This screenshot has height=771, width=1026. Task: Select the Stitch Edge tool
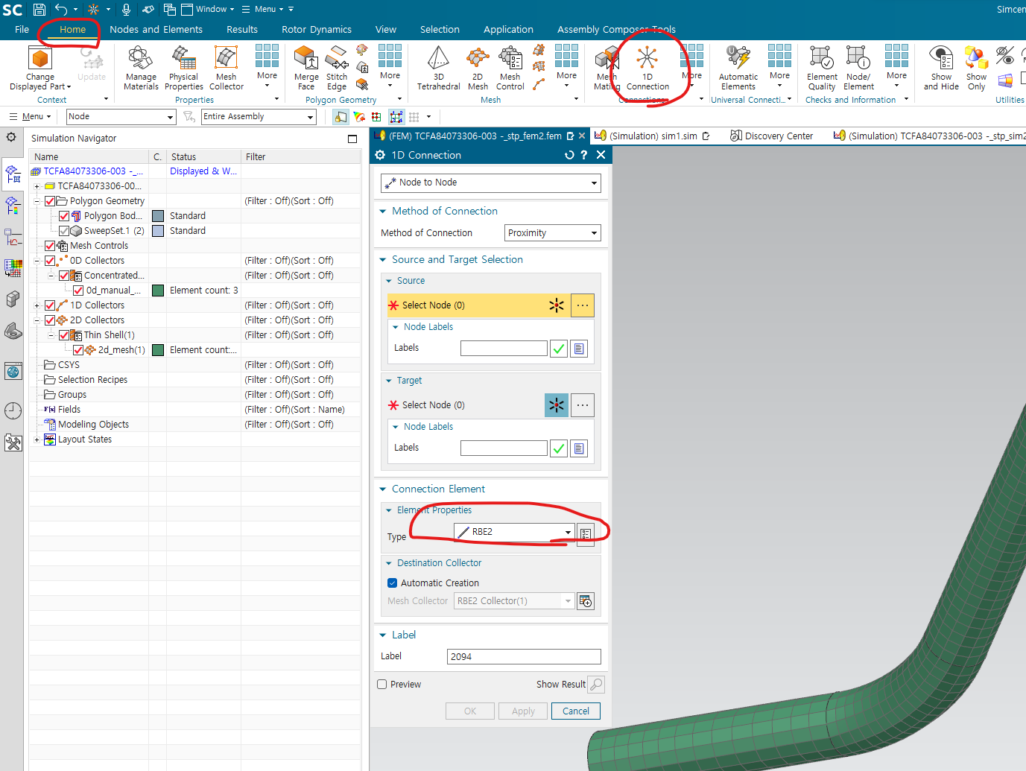click(x=337, y=68)
